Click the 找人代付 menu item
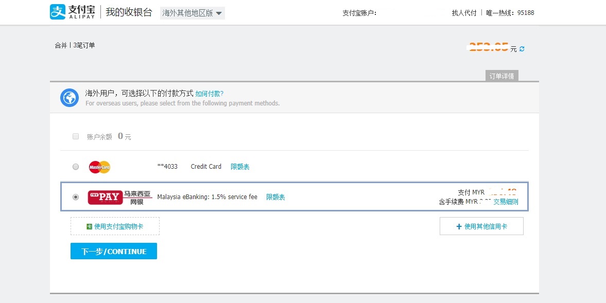 click(x=464, y=13)
